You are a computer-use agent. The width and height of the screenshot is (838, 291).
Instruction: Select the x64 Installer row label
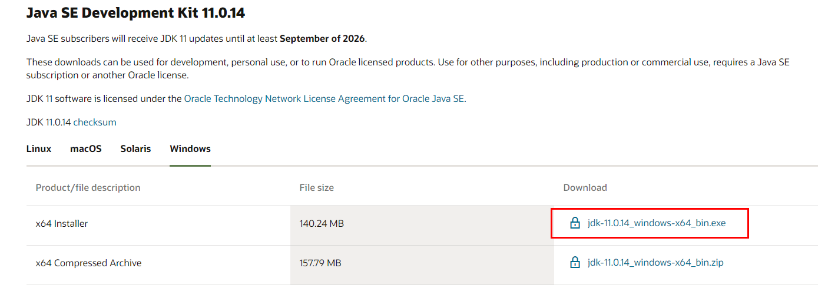pos(62,224)
